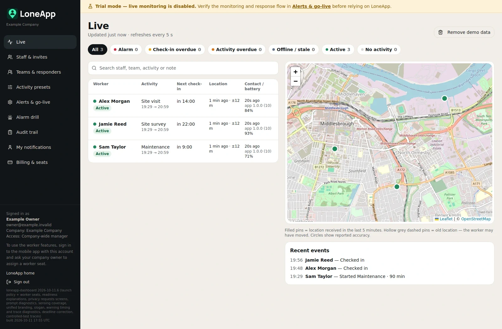Viewport: 502px width, 329px height.
Task: Click the Staff & invites people icon
Action: (10, 57)
